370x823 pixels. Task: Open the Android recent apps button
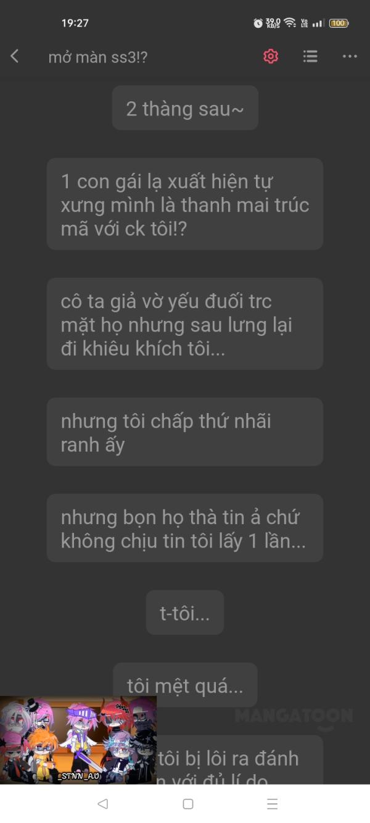(x=272, y=804)
